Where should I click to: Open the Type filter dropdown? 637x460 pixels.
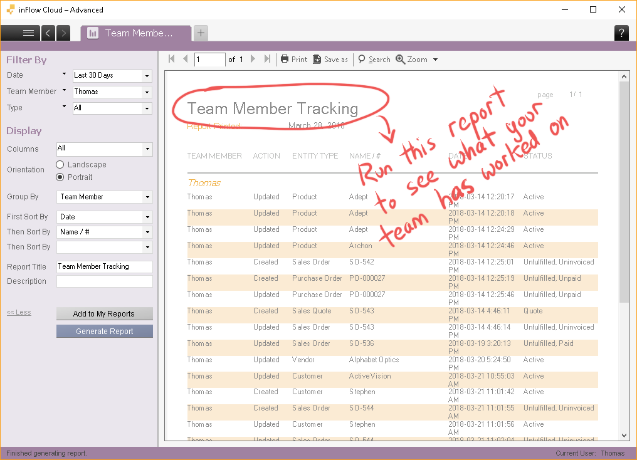tap(112, 108)
